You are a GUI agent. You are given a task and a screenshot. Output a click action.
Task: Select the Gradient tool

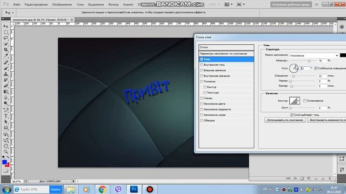click(6, 92)
